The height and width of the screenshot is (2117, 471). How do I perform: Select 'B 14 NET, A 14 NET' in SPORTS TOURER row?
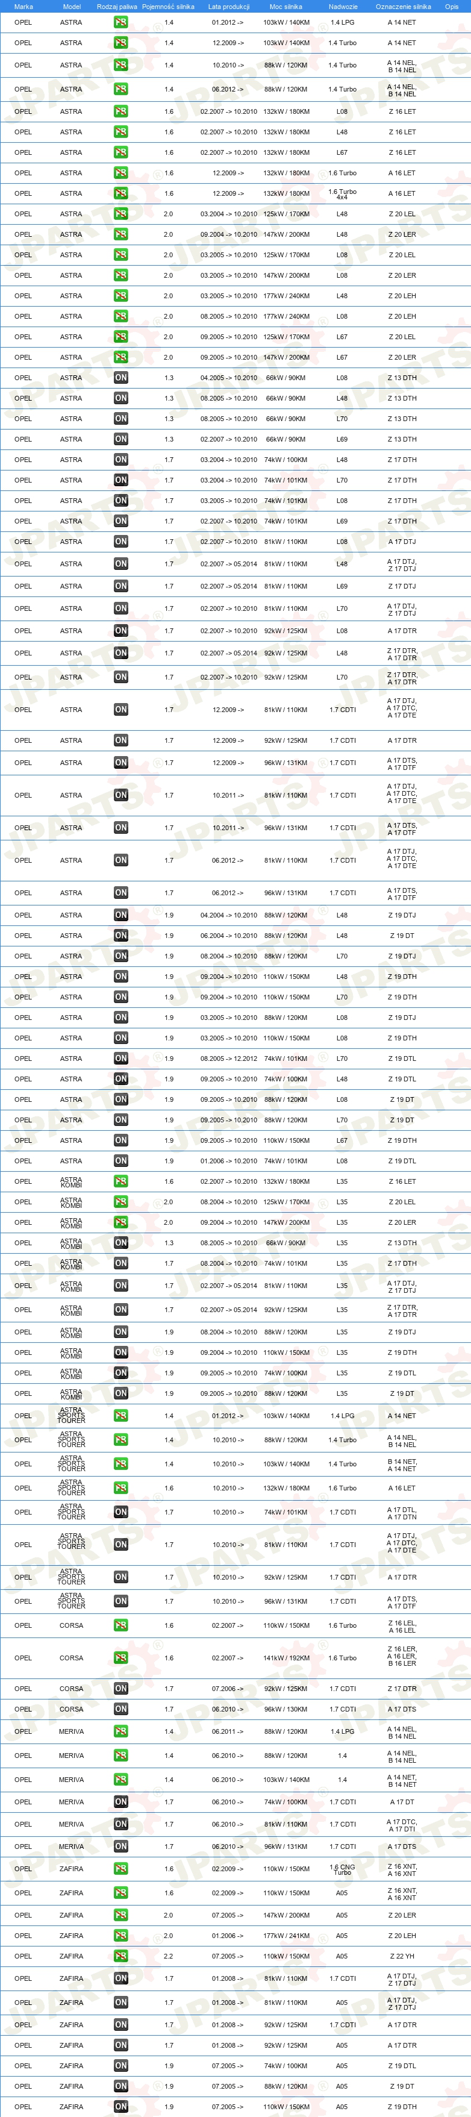point(402,1465)
